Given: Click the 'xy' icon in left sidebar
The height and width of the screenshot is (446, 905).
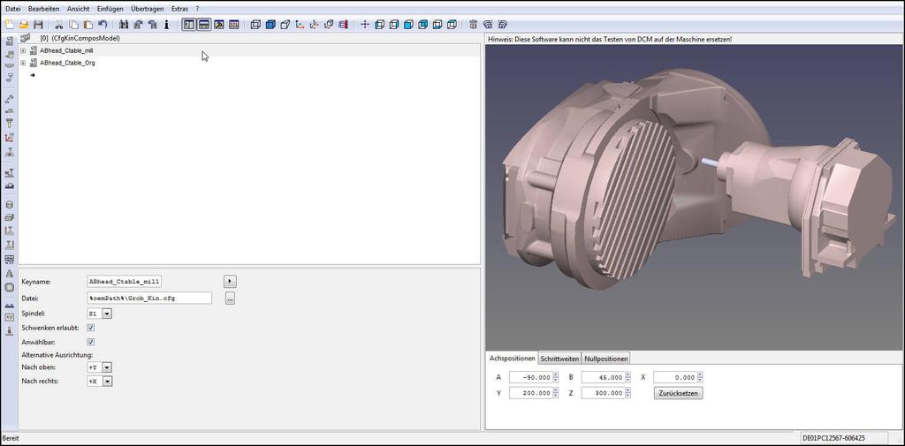Looking at the screenshot, I should pos(9,317).
